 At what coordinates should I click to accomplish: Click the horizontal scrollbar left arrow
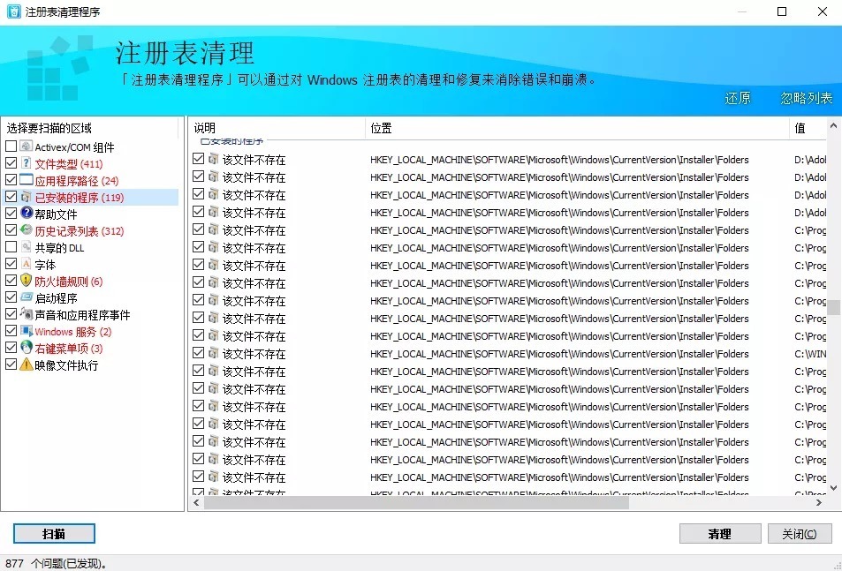tap(196, 502)
